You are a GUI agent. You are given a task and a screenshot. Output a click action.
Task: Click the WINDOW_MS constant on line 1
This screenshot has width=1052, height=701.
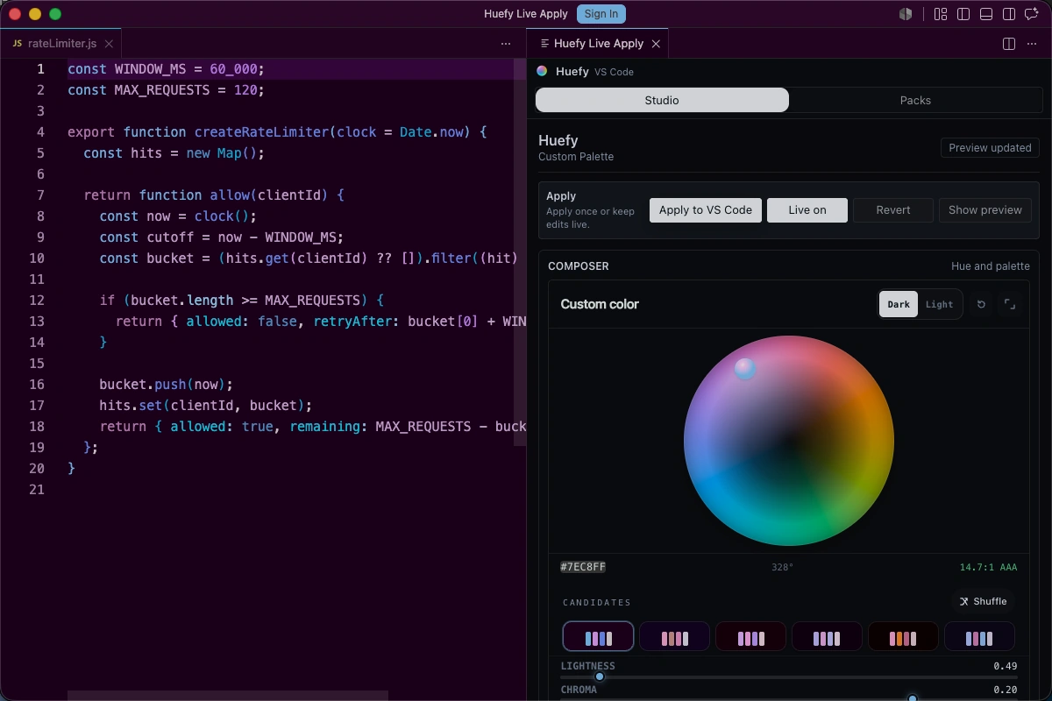pos(151,68)
